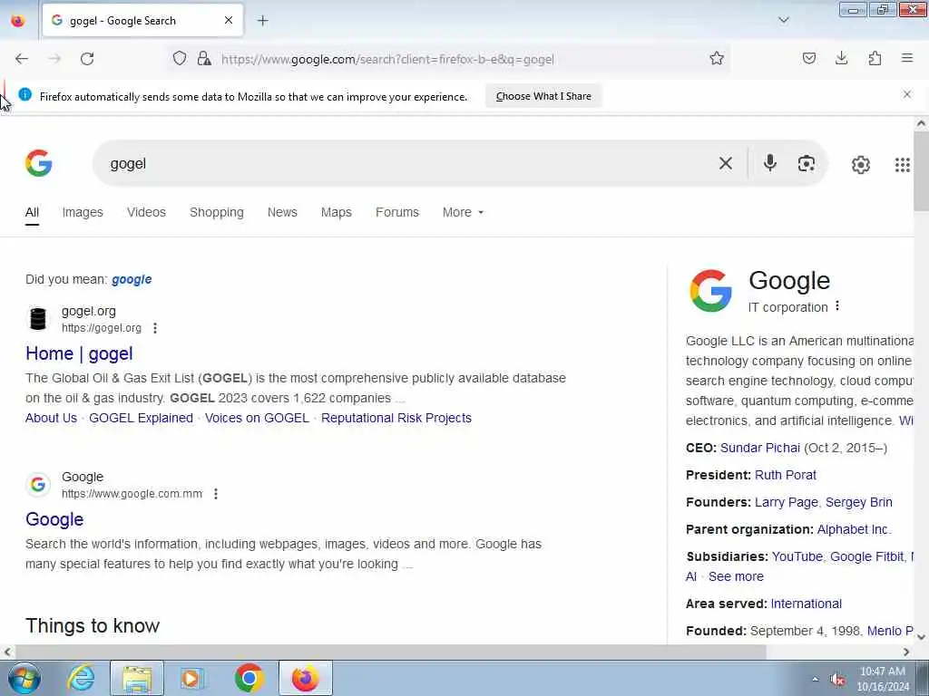The width and height of the screenshot is (929, 696).
Task: Open the Firefox hamburger menu
Action: 906,58
